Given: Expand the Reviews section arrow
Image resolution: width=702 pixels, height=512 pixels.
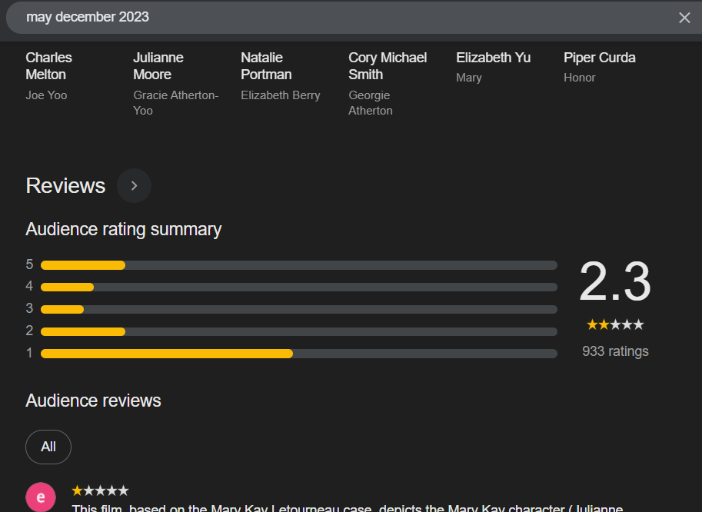Looking at the screenshot, I should (x=134, y=186).
